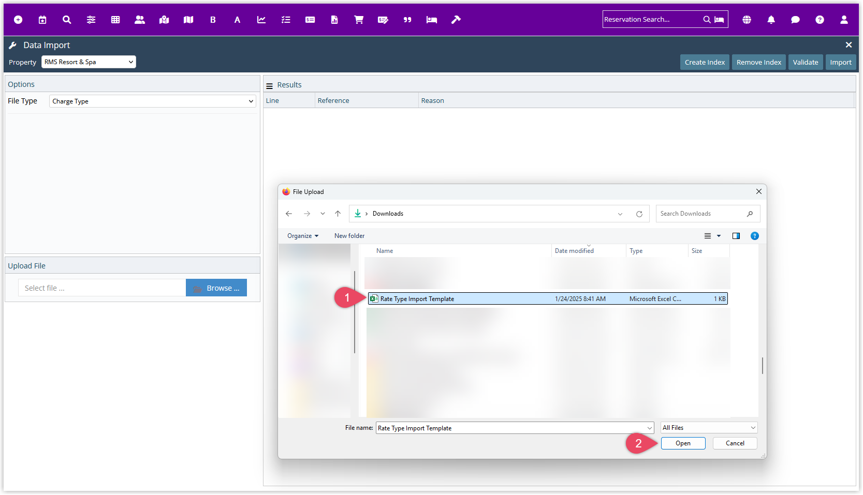Click the help question mark in top bar

click(x=820, y=20)
